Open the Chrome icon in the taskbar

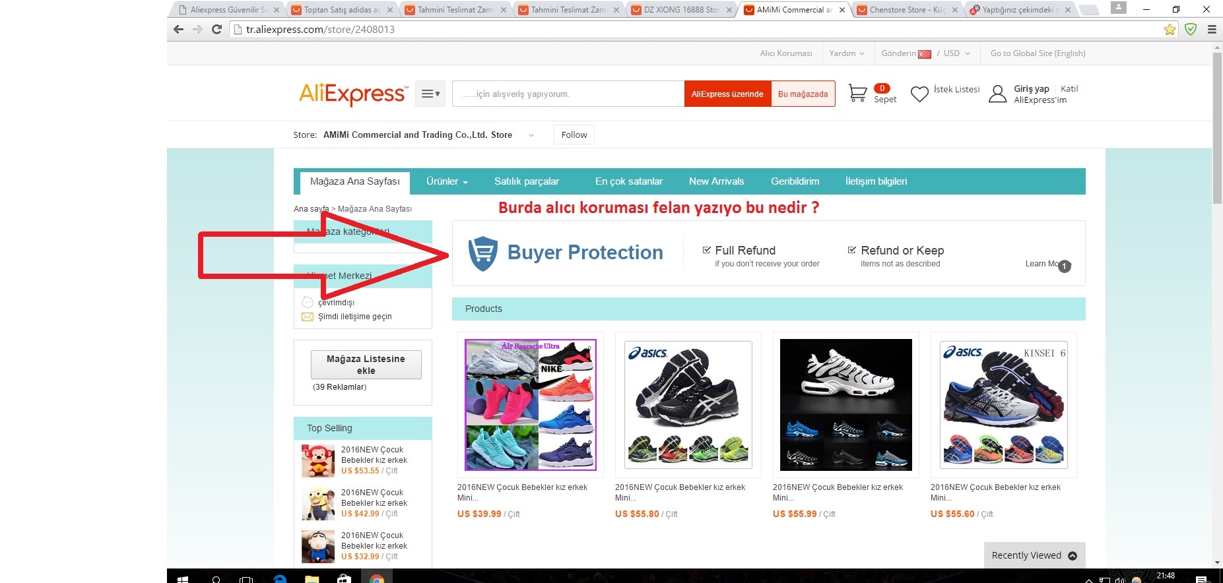point(377,579)
